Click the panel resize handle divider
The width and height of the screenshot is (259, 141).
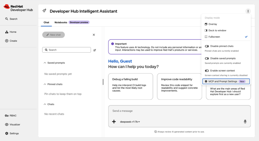coord(103,82)
